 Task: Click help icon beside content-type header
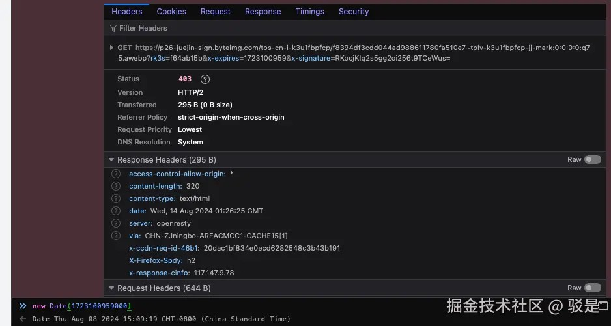pos(116,198)
